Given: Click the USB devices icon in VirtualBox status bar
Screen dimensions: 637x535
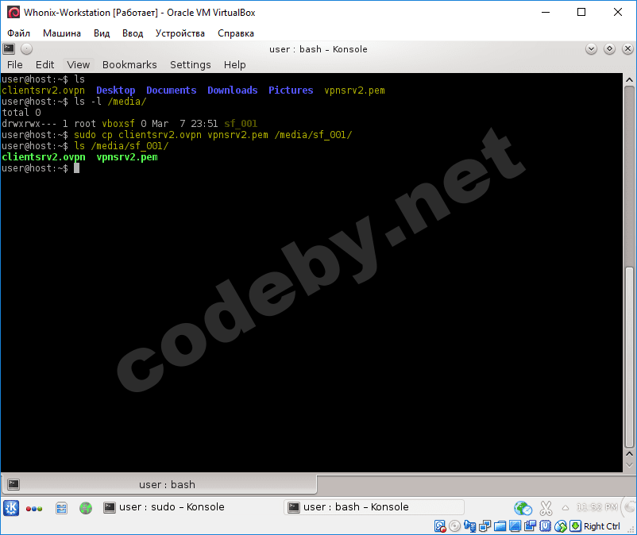Looking at the screenshot, I should click(545, 526).
